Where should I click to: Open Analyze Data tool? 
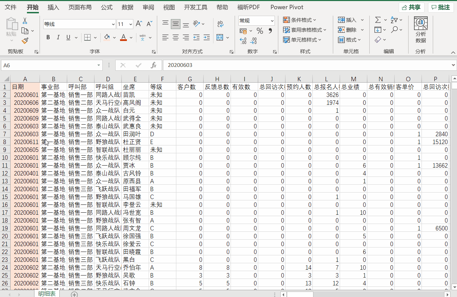[421, 30]
